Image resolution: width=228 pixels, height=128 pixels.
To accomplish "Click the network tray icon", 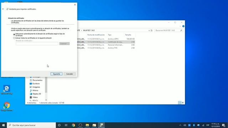I will [203, 125].
